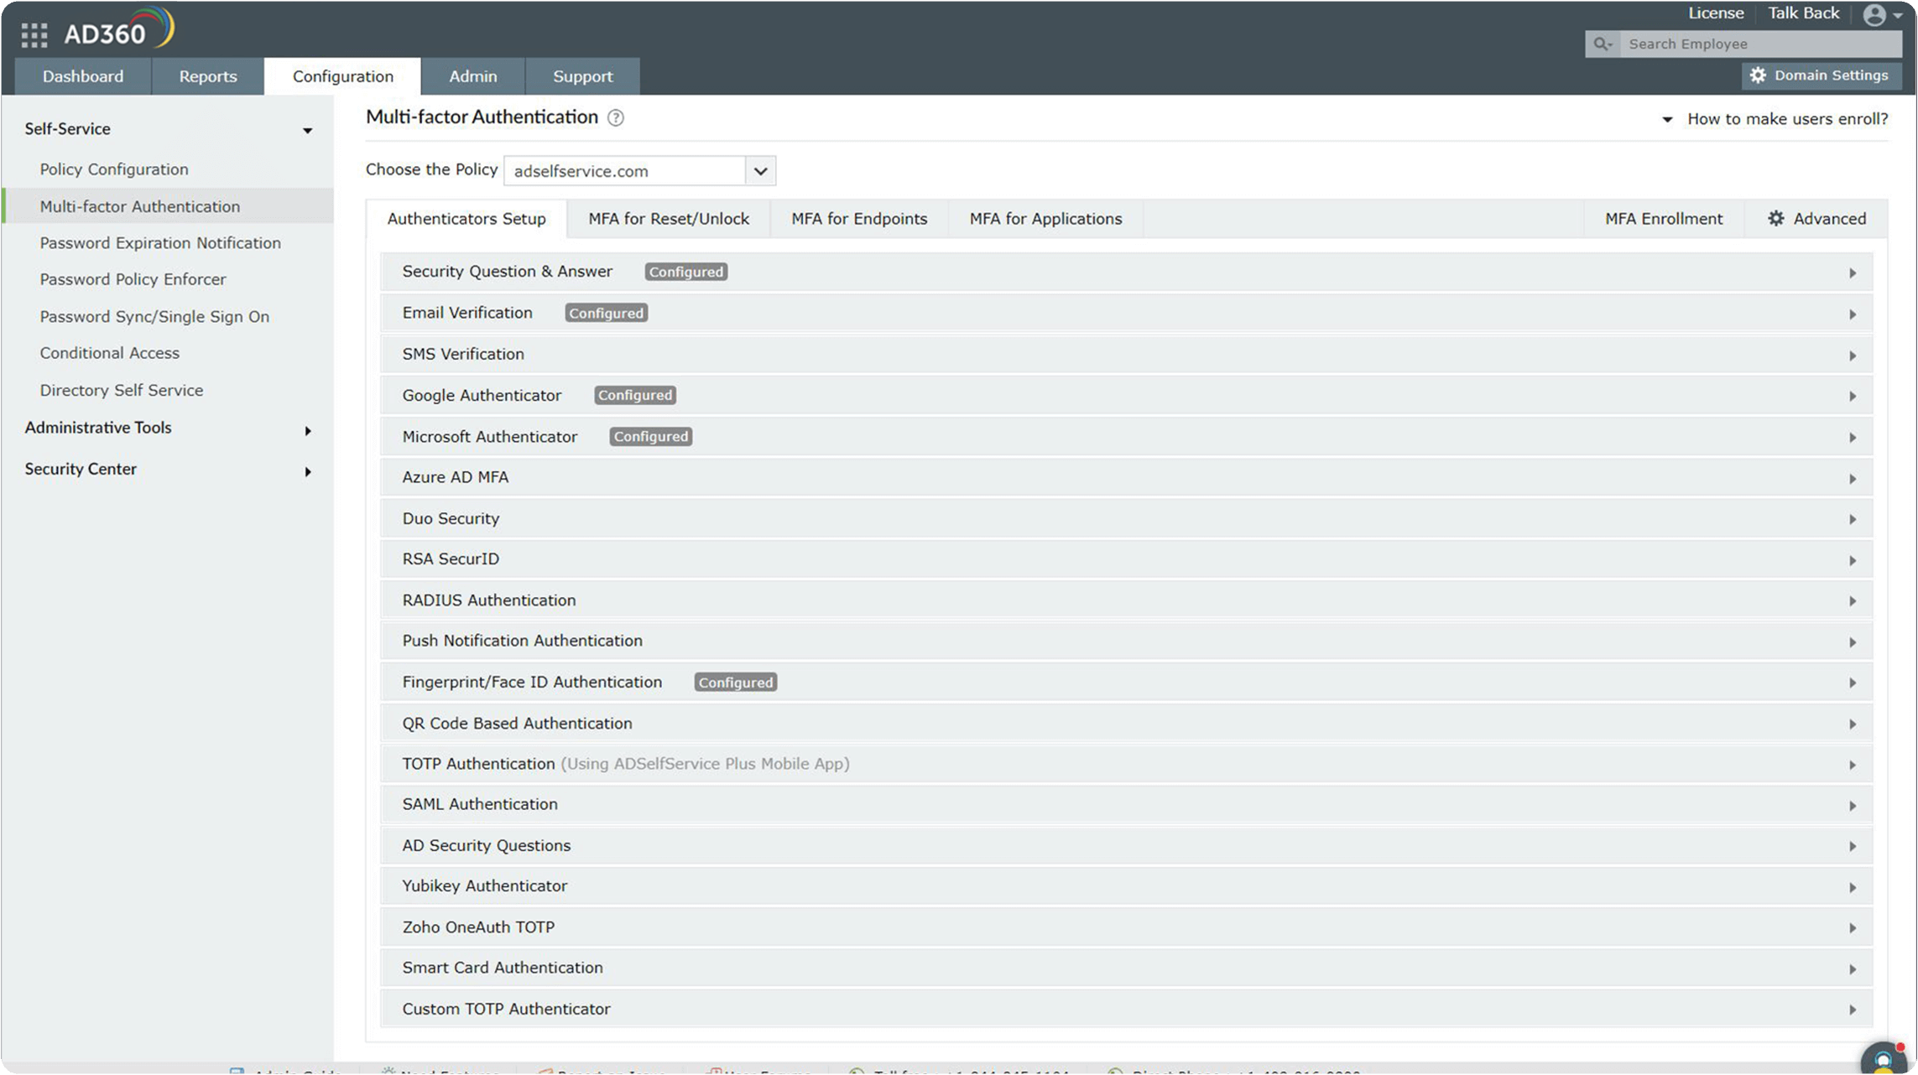Viewport: 1918px width, 1075px height.
Task: Open the How to make users enroll link
Action: point(1786,119)
